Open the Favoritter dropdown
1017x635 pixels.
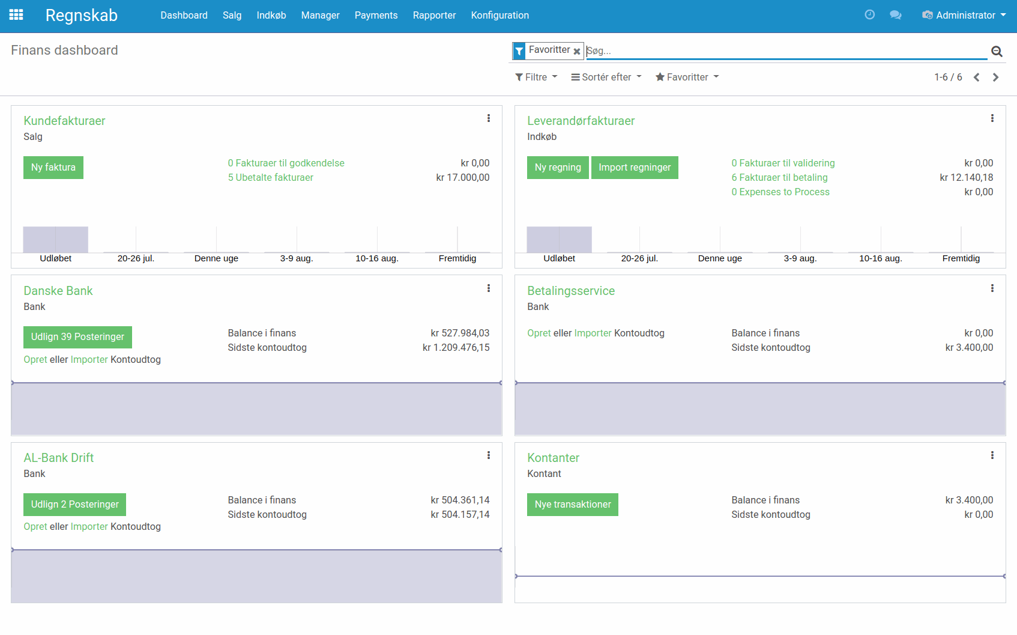coord(686,77)
